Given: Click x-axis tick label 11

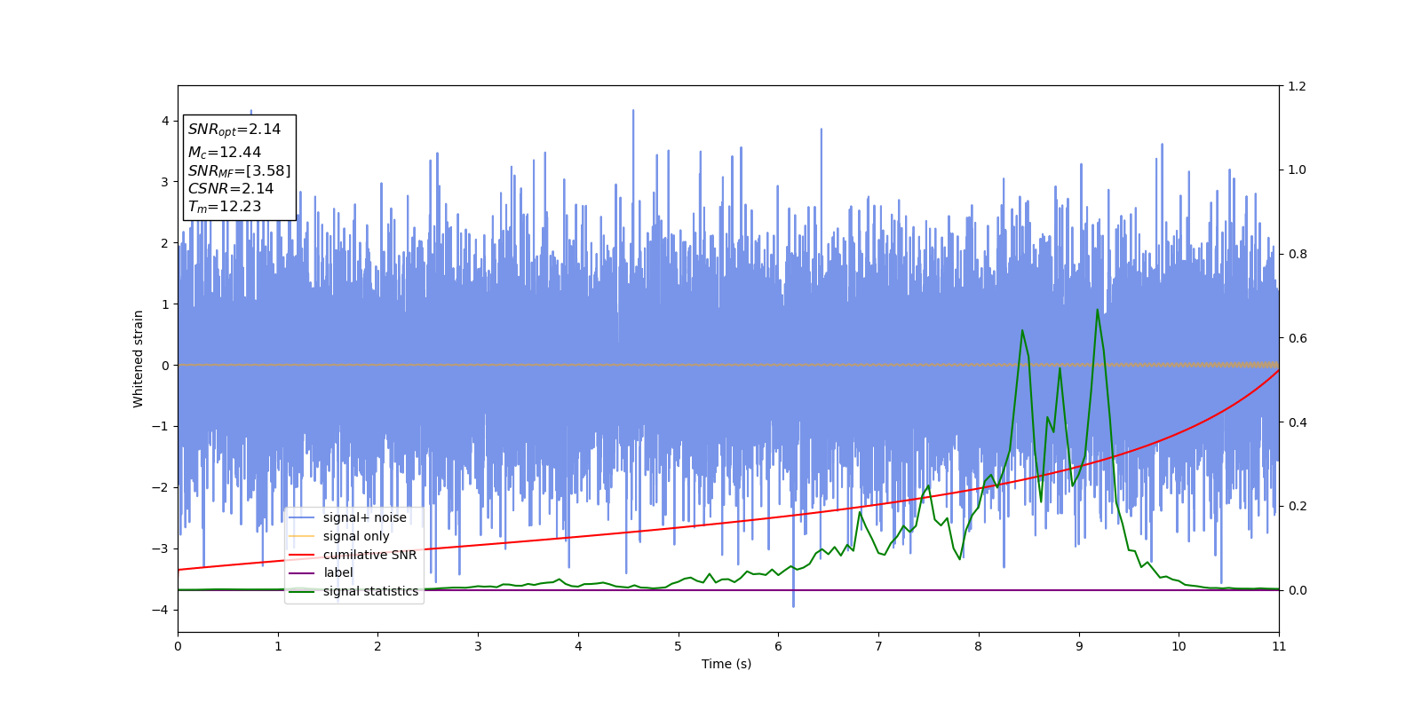Looking at the screenshot, I should click(1279, 646).
